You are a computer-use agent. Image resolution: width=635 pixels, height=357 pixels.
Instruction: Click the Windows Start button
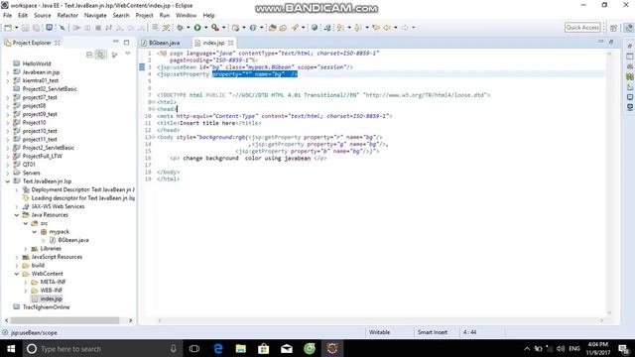pyautogui.click(x=11, y=348)
